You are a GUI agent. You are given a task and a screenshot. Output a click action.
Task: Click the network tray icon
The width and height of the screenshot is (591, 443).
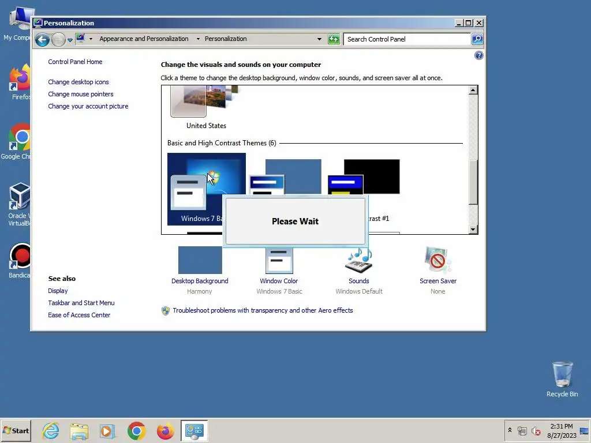pyautogui.click(x=522, y=430)
